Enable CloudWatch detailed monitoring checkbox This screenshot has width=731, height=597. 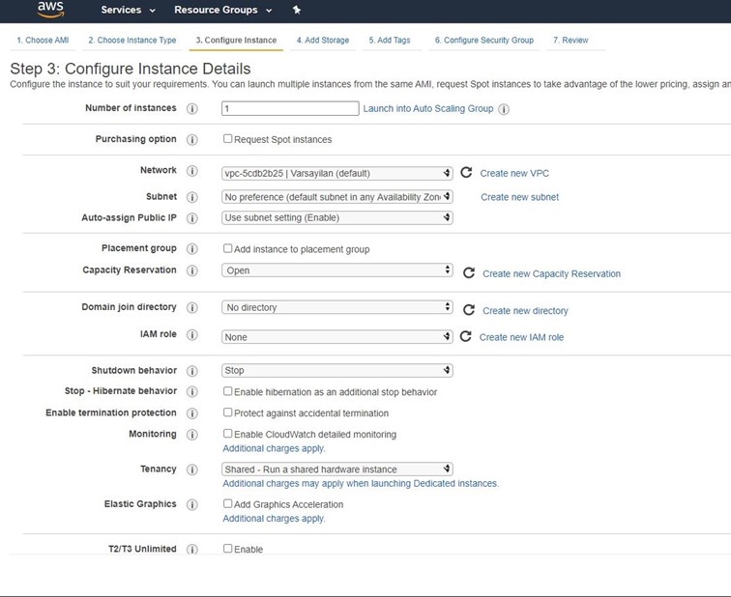click(x=227, y=434)
